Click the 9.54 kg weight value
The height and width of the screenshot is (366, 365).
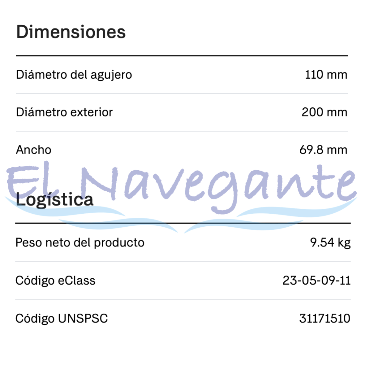(x=330, y=242)
